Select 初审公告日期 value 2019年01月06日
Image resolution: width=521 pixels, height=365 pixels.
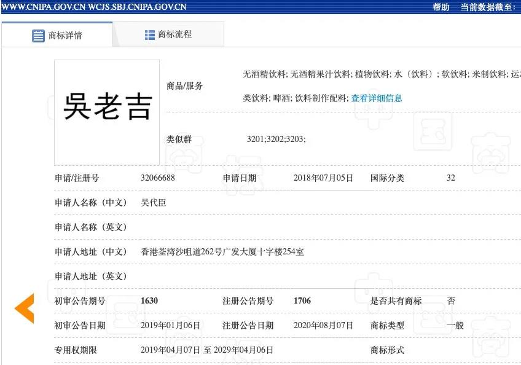(170, 325)
